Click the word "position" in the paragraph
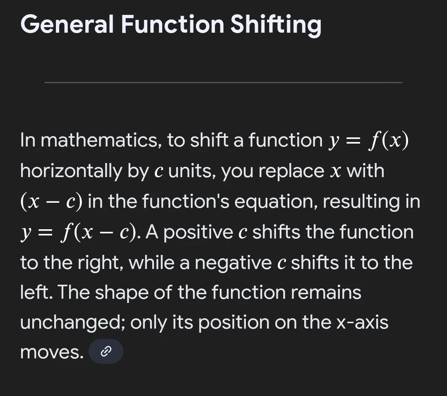 [233, 323]
